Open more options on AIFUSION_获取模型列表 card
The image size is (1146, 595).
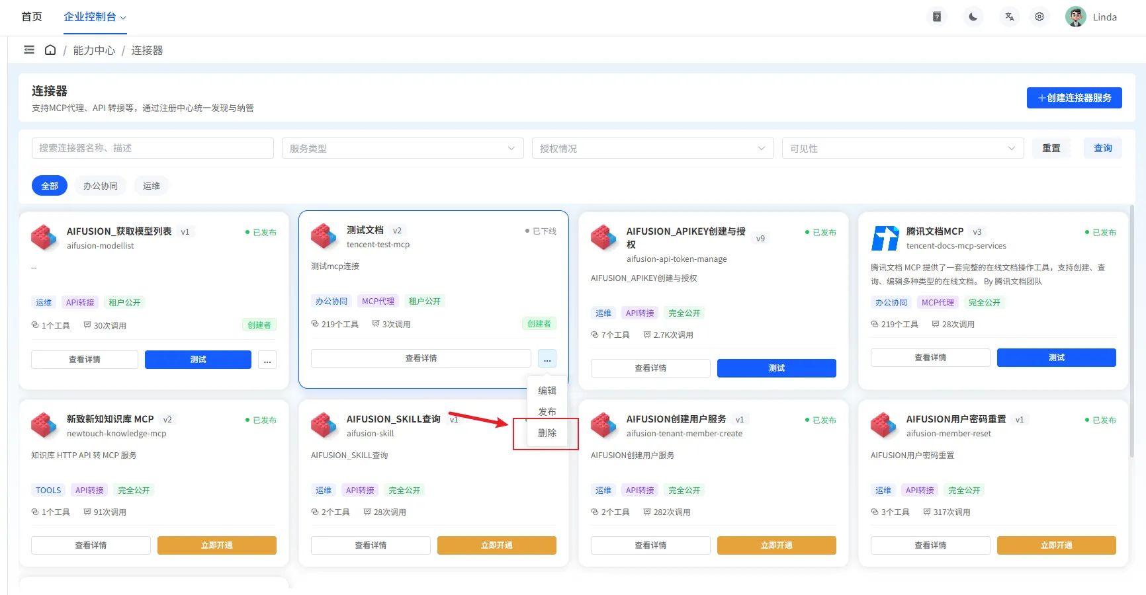[267, 360]
